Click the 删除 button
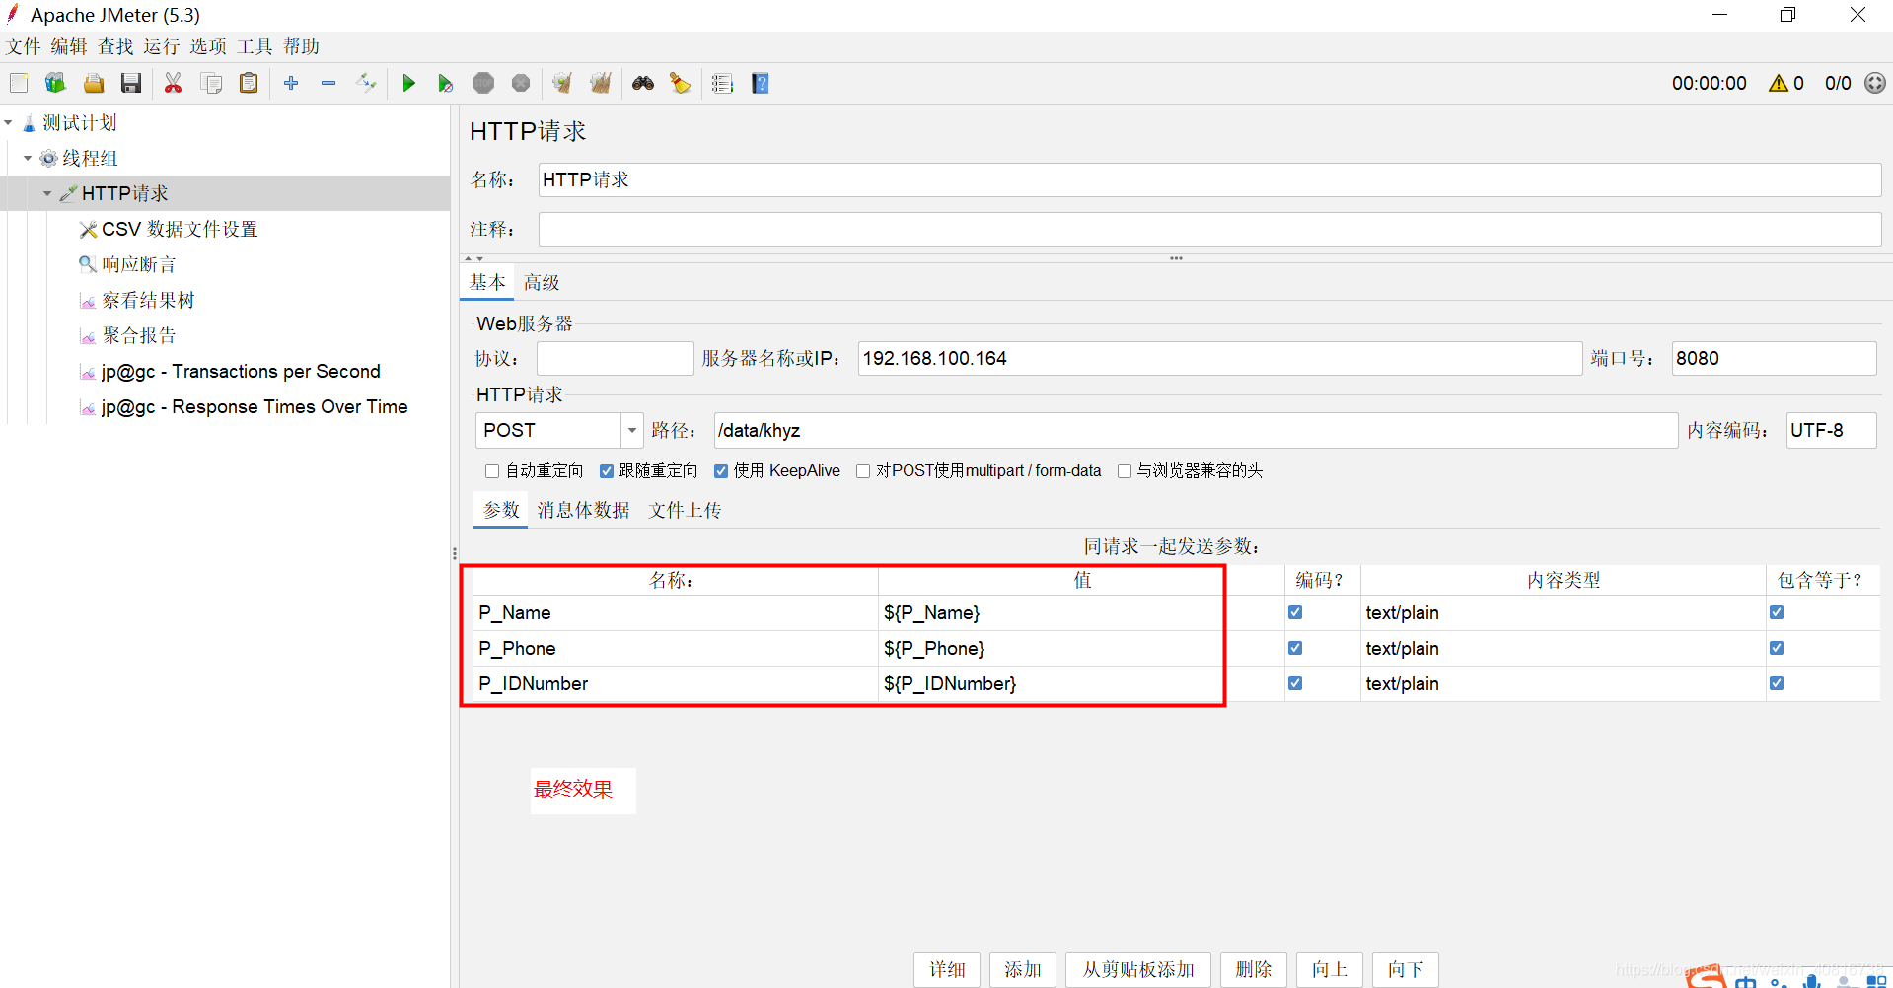 [1254, 970]
